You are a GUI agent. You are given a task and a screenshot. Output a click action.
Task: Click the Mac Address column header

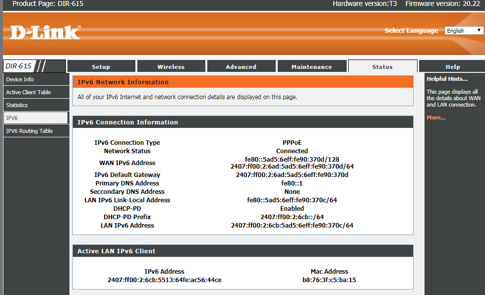pyautogui.click(x=329, y=272)
